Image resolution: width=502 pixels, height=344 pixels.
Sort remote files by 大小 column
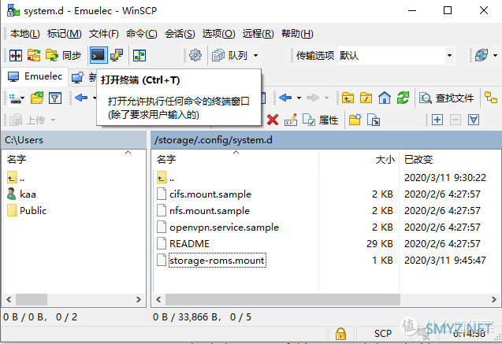click(x=359, y=160)
